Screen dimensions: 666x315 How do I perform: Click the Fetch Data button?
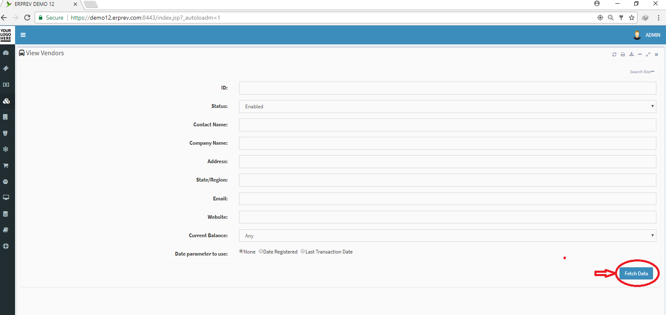pos(636,274)
